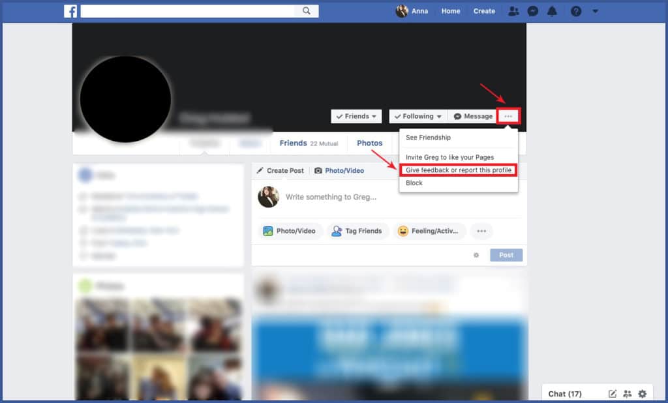668x403 pixels.
Task: Click the Facebook logo icon
Action: point(70,11)
